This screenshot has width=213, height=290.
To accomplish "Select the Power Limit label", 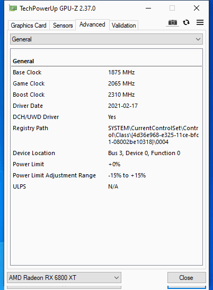I will [x=29, y=164].
